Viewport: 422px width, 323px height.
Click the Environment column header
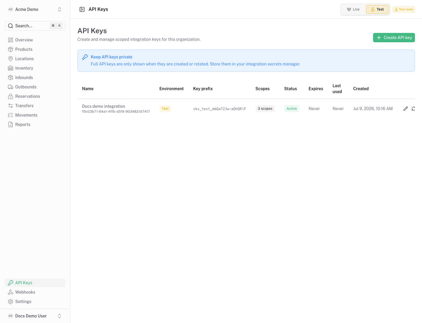tap(171, 89)
